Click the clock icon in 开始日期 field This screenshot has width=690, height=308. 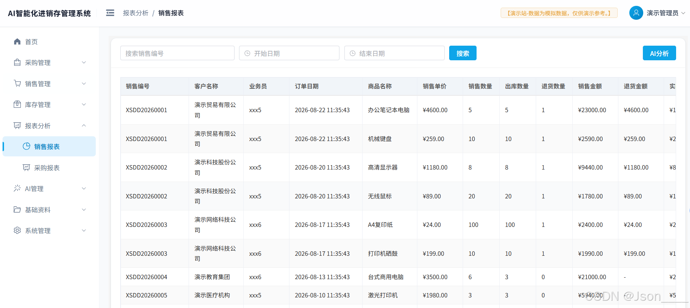[247, 53]
